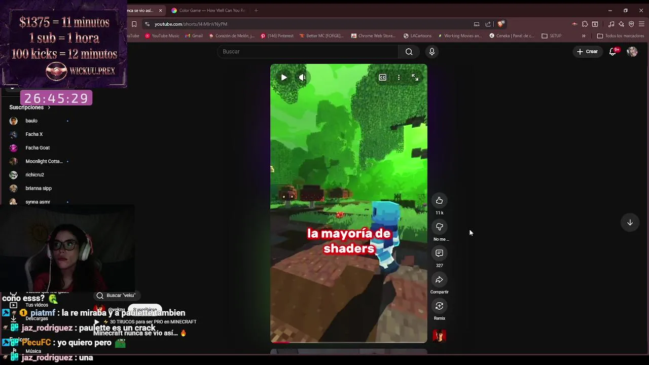Toggle closed captions on the Short
649x365 pixels.
click(383, 78)
